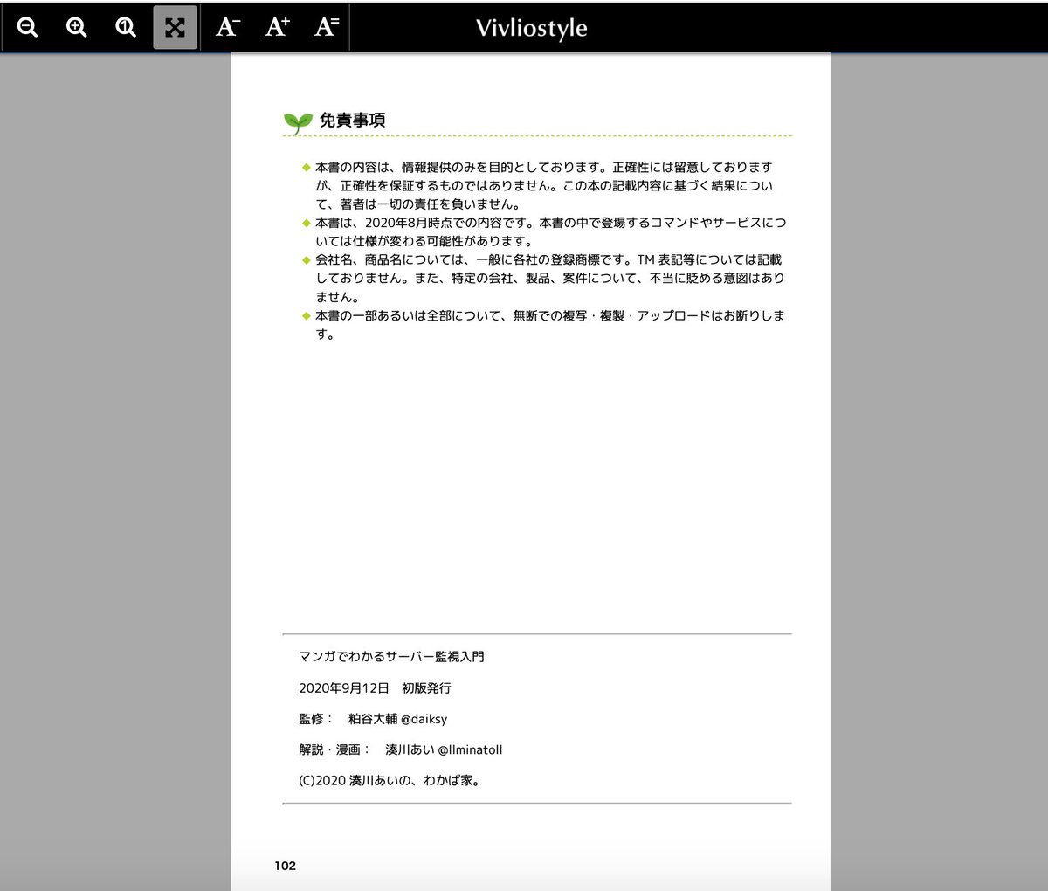Screen dimensions: 1048x891
Task: Click the Vivliostyle title logo
Action: (531, 28)
